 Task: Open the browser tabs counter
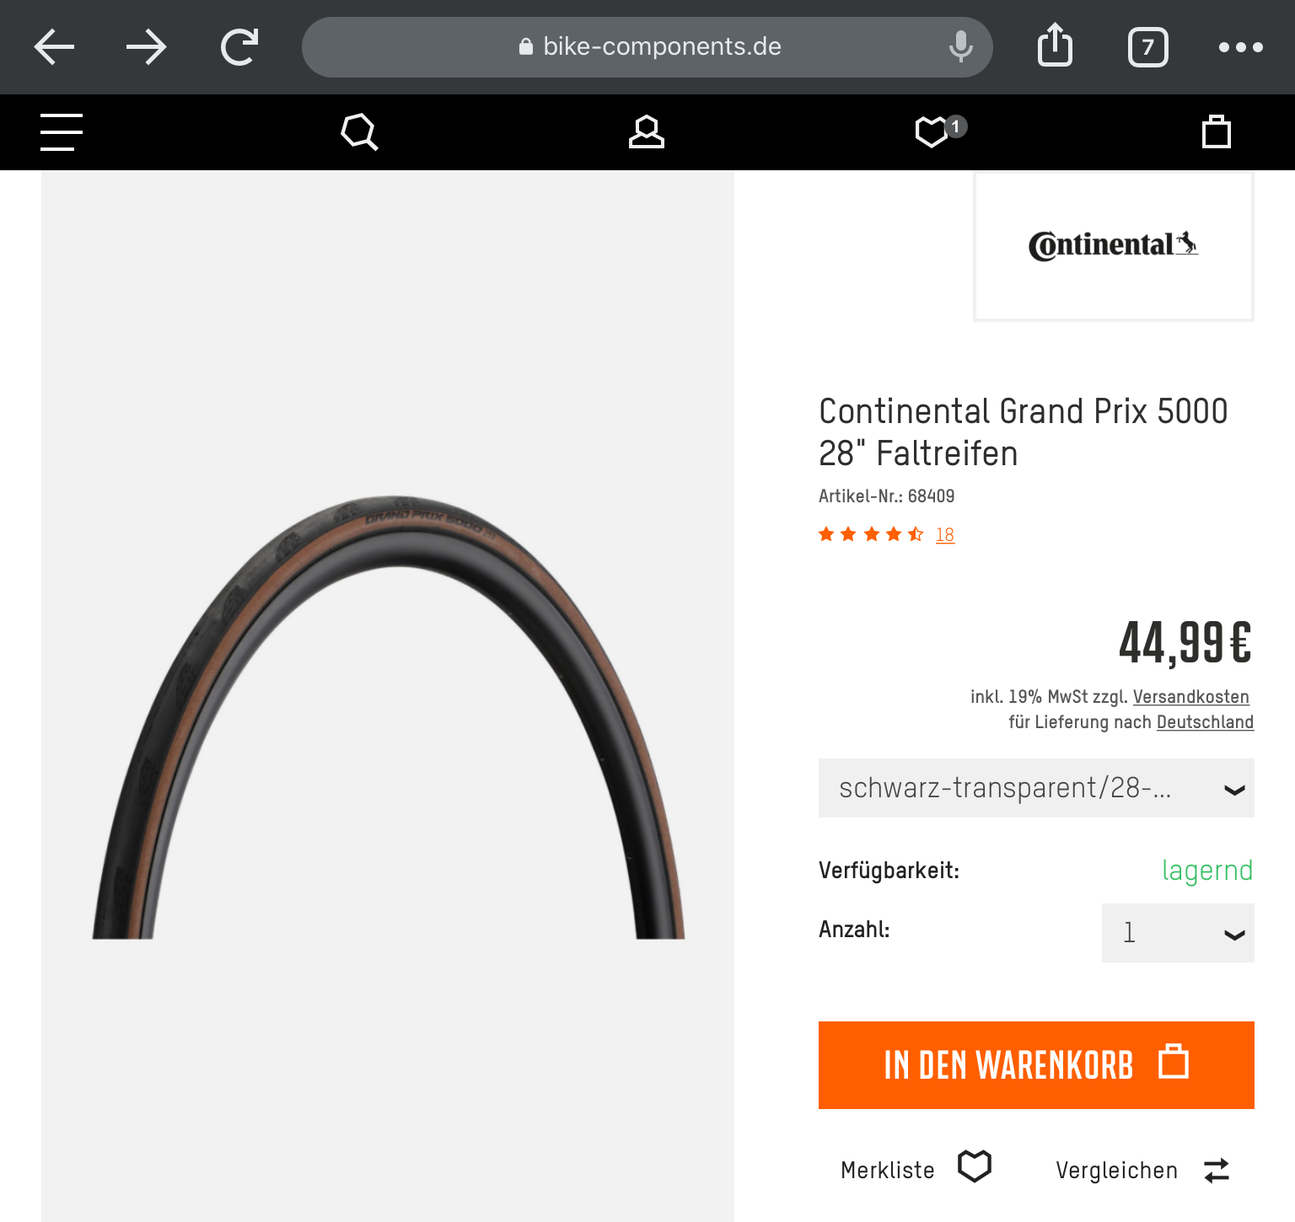tap(1147, 47)
